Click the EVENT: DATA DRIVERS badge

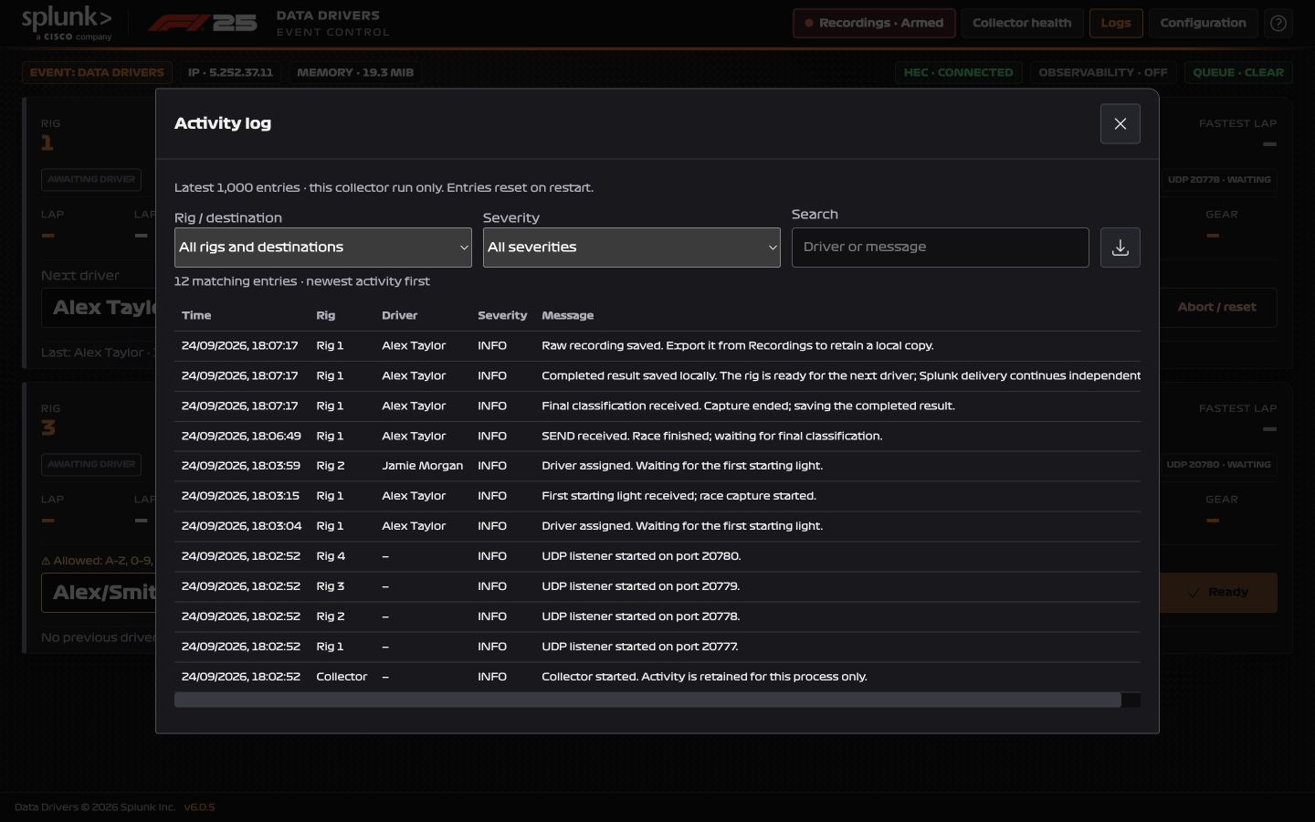[97, 72]
